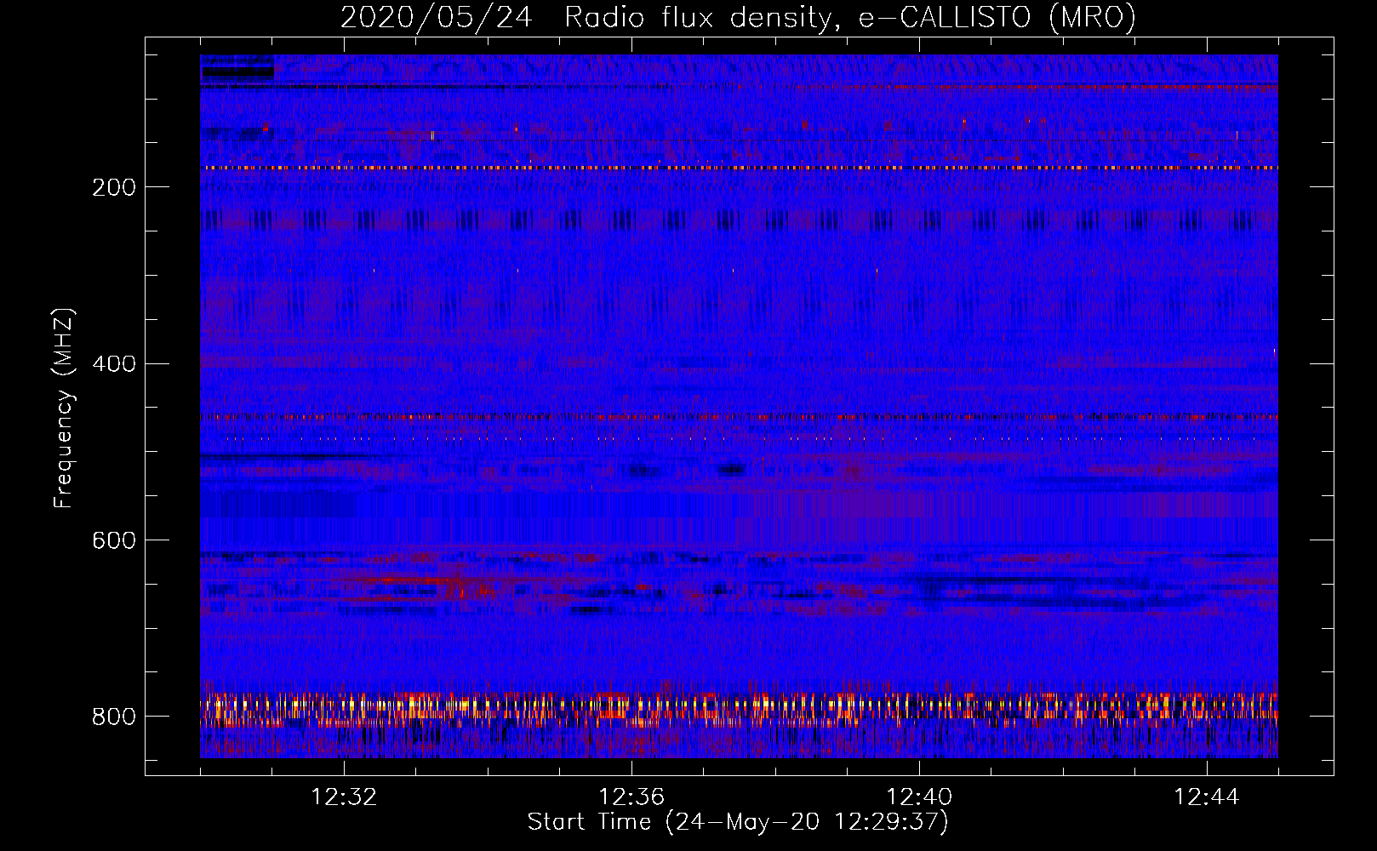Click the plot title '2020/05/24 Radio flux density'
Viewport: 1377px width, 851px height.
[x=738, y=17]
